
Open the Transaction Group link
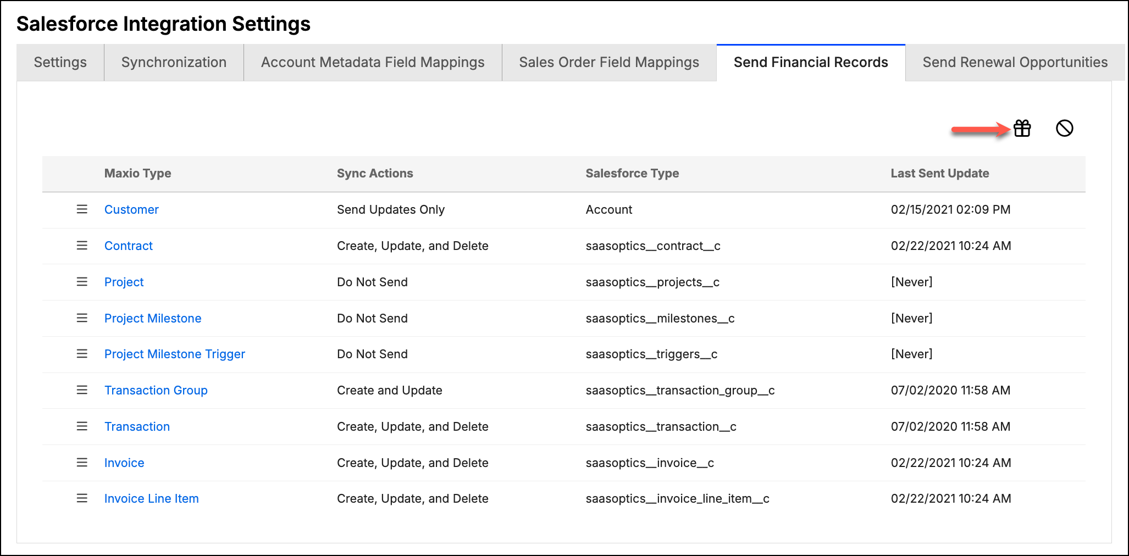tap(156, 390)
